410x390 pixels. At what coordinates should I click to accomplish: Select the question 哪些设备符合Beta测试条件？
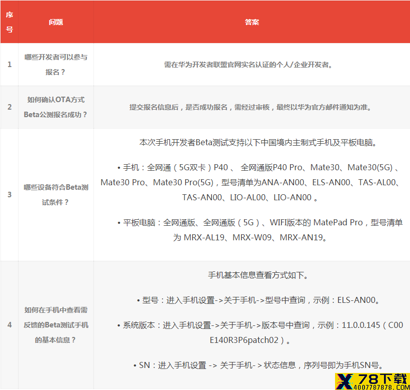(x=56, y=195)
